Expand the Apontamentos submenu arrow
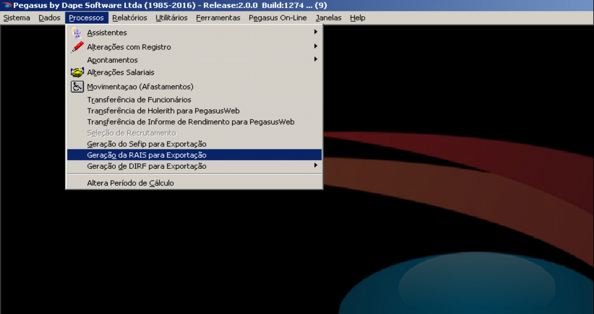 pyautogui.click(x=316, y=59)
